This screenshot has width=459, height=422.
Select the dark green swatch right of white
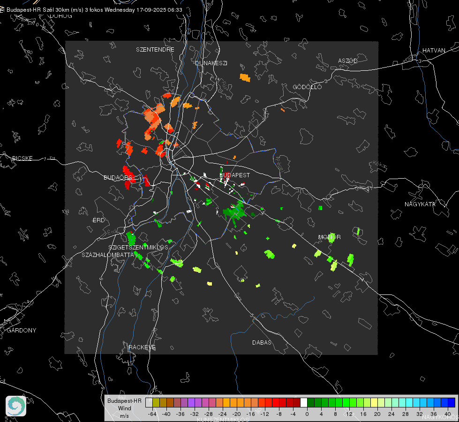(311, 403)
